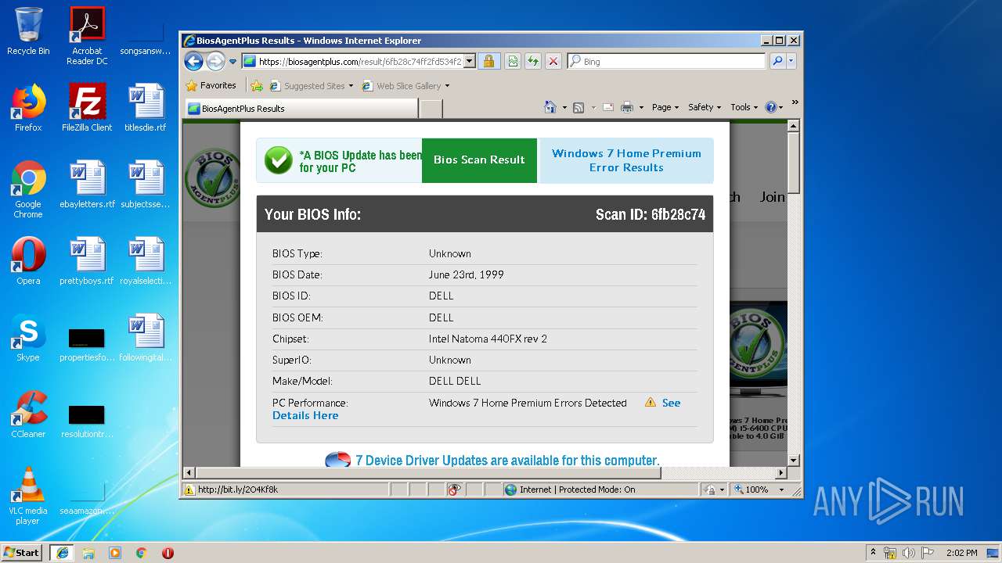This screenshot has height=563, width=1002.
Task: Select CCleaner desktop shortcut
Action: click(x=28, y=414)
